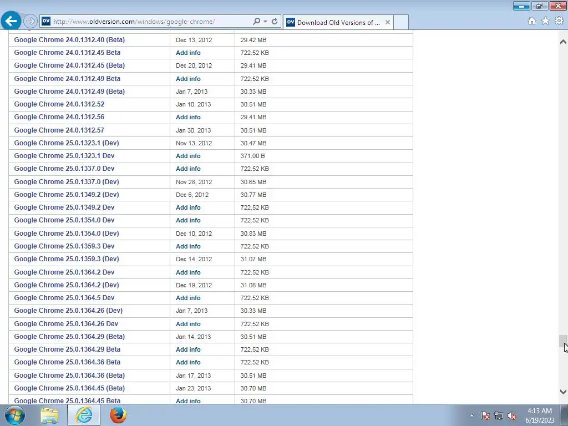Click scrollbar up arrow
Image resolution: width=568 pixels, height=426 pixels.
tap(563, 42)
